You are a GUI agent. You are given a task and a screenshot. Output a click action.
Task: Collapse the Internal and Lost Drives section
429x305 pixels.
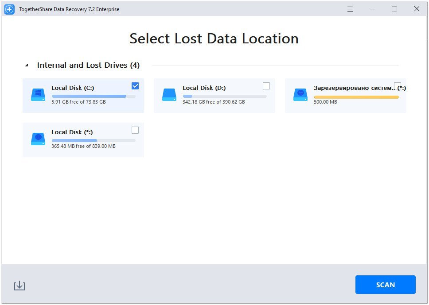click(x=27, y=66)
